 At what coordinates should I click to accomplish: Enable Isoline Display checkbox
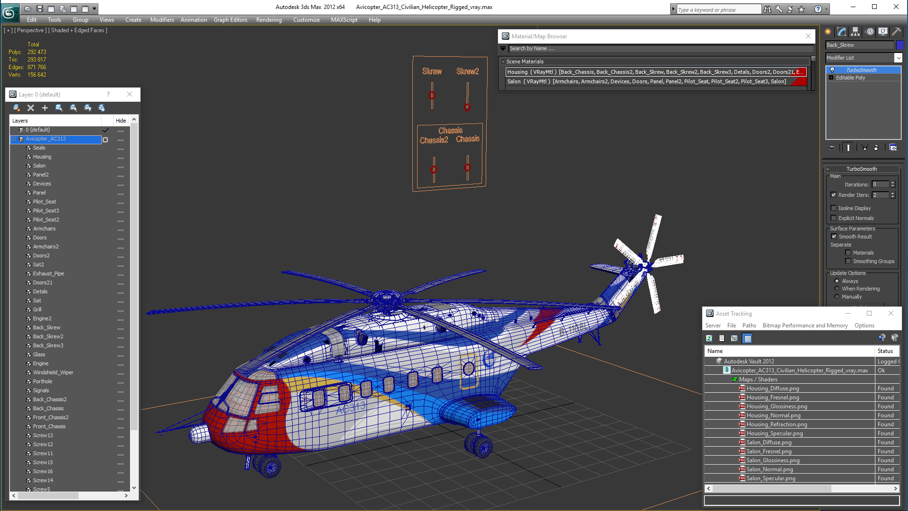(834, 208)
